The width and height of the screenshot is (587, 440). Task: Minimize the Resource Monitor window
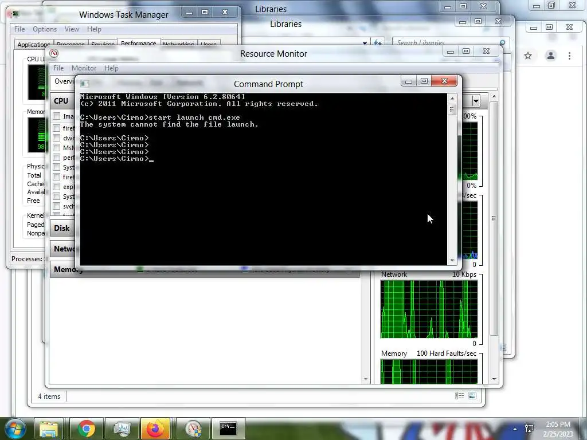pyautogui.click(x=451, y=51)
